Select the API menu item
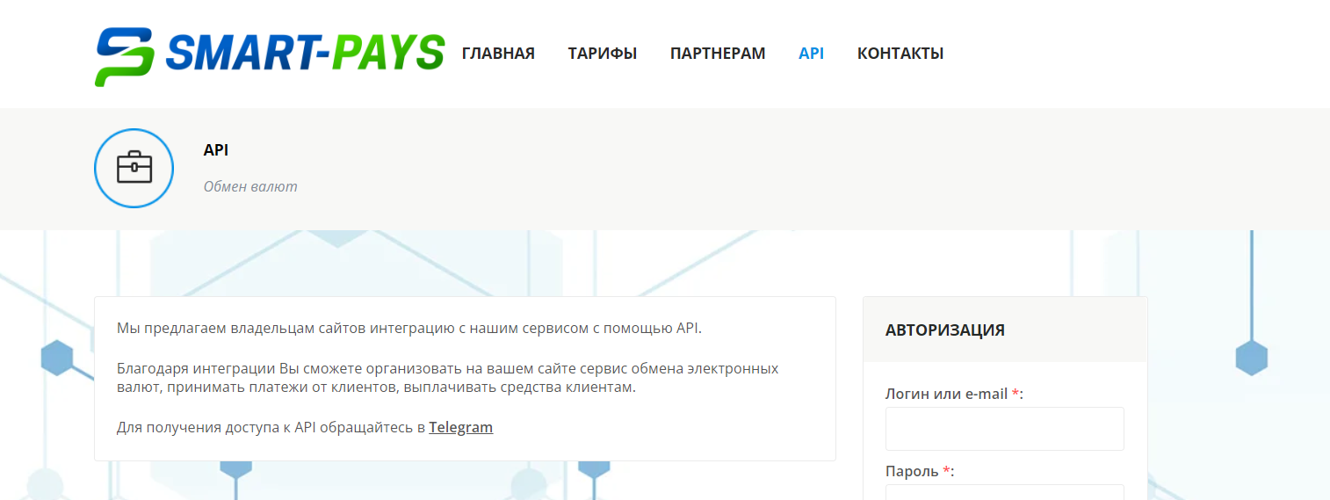Screen dimensions: 1330x500 (812, 54)
